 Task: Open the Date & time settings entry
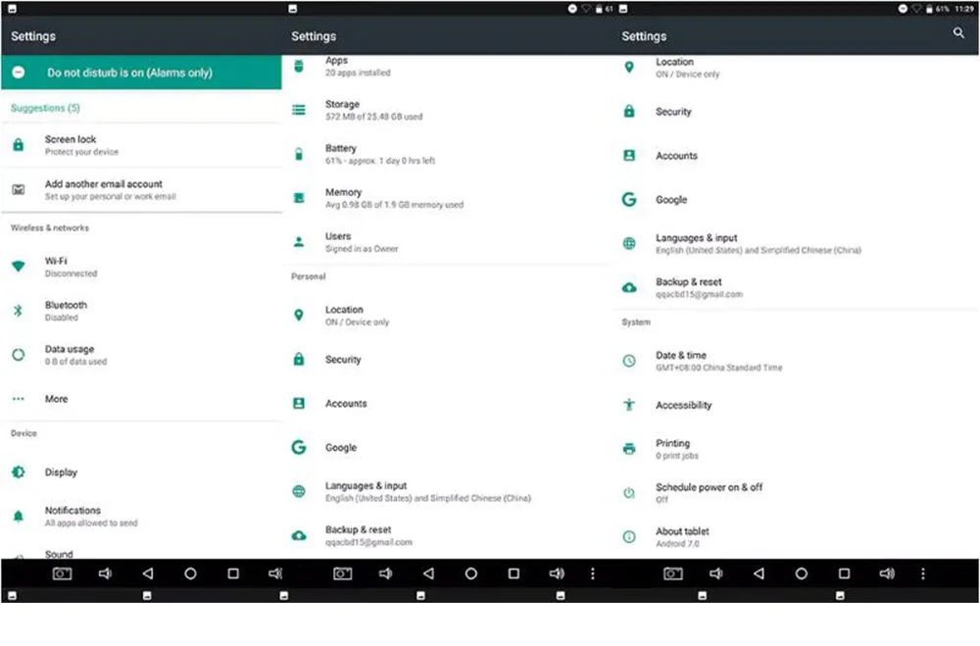[x=797, y=361]
